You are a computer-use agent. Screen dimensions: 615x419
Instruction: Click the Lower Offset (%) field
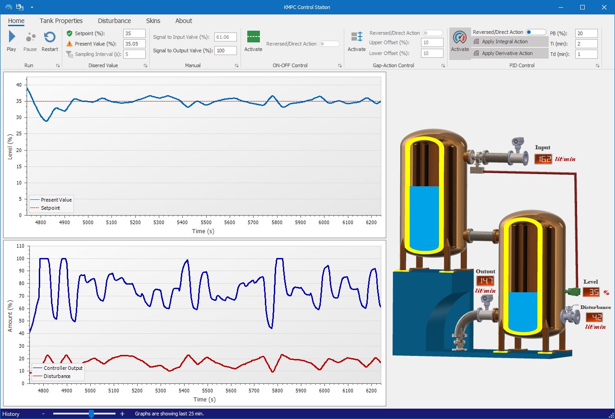tap(432, 53)
